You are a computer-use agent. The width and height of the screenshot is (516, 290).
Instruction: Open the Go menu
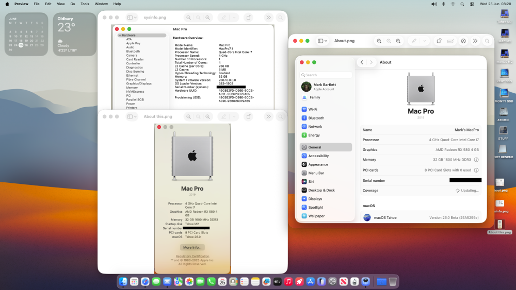point(73,4)
